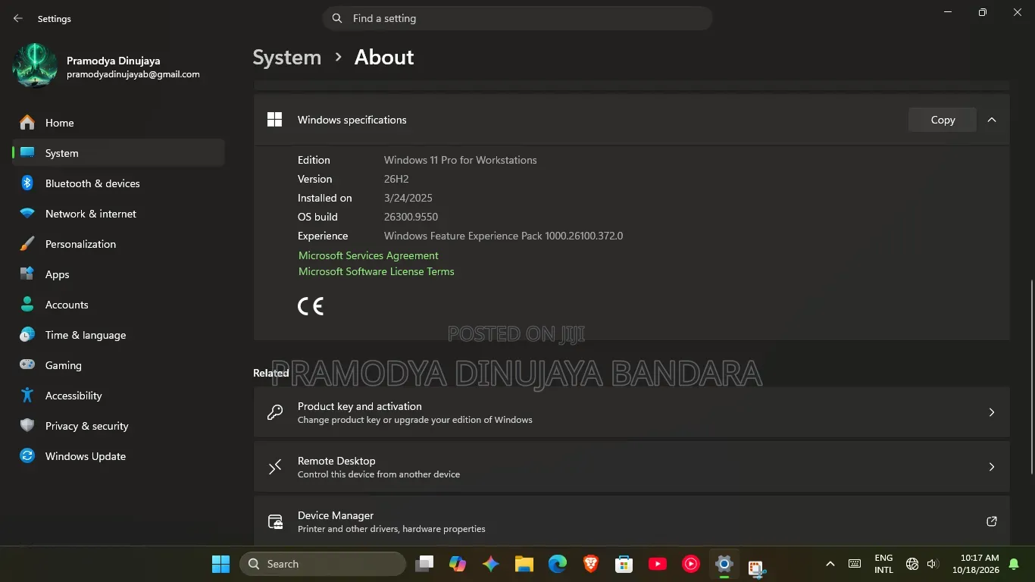Viewport: 1035px width, 582px height.
Task: Click the OS build value 26300.9550
Action: [x=411, y=217]
